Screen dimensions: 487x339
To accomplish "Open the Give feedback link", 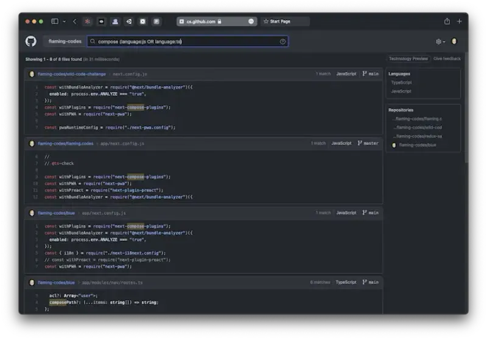I will (x=447, y=58).
